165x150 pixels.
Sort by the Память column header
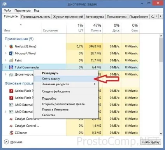(x=94, y=28)
